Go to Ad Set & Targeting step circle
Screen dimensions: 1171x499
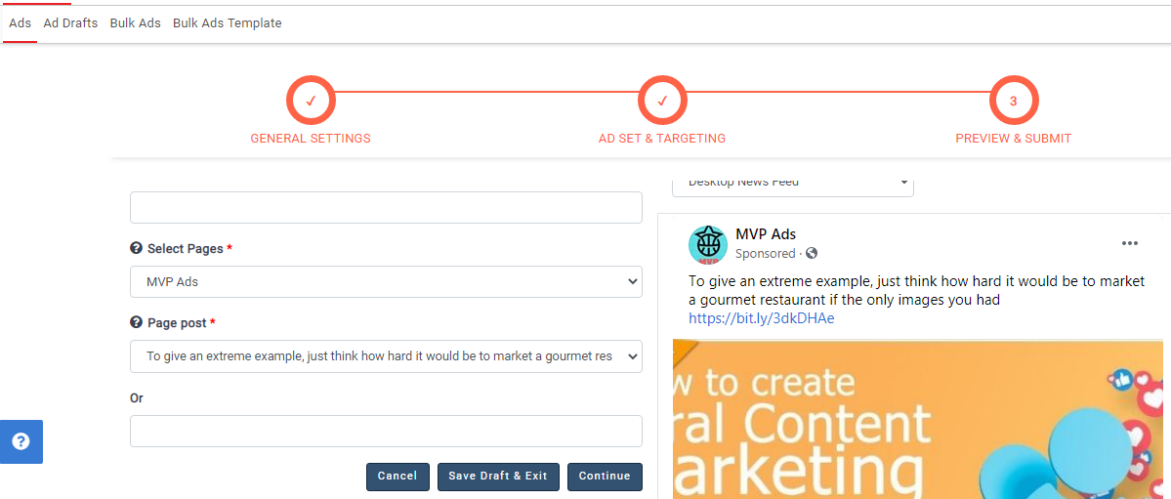point(662,101)
